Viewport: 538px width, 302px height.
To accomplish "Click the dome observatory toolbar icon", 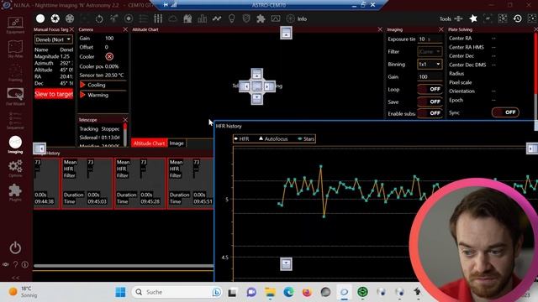I will (x=187, y=18).
